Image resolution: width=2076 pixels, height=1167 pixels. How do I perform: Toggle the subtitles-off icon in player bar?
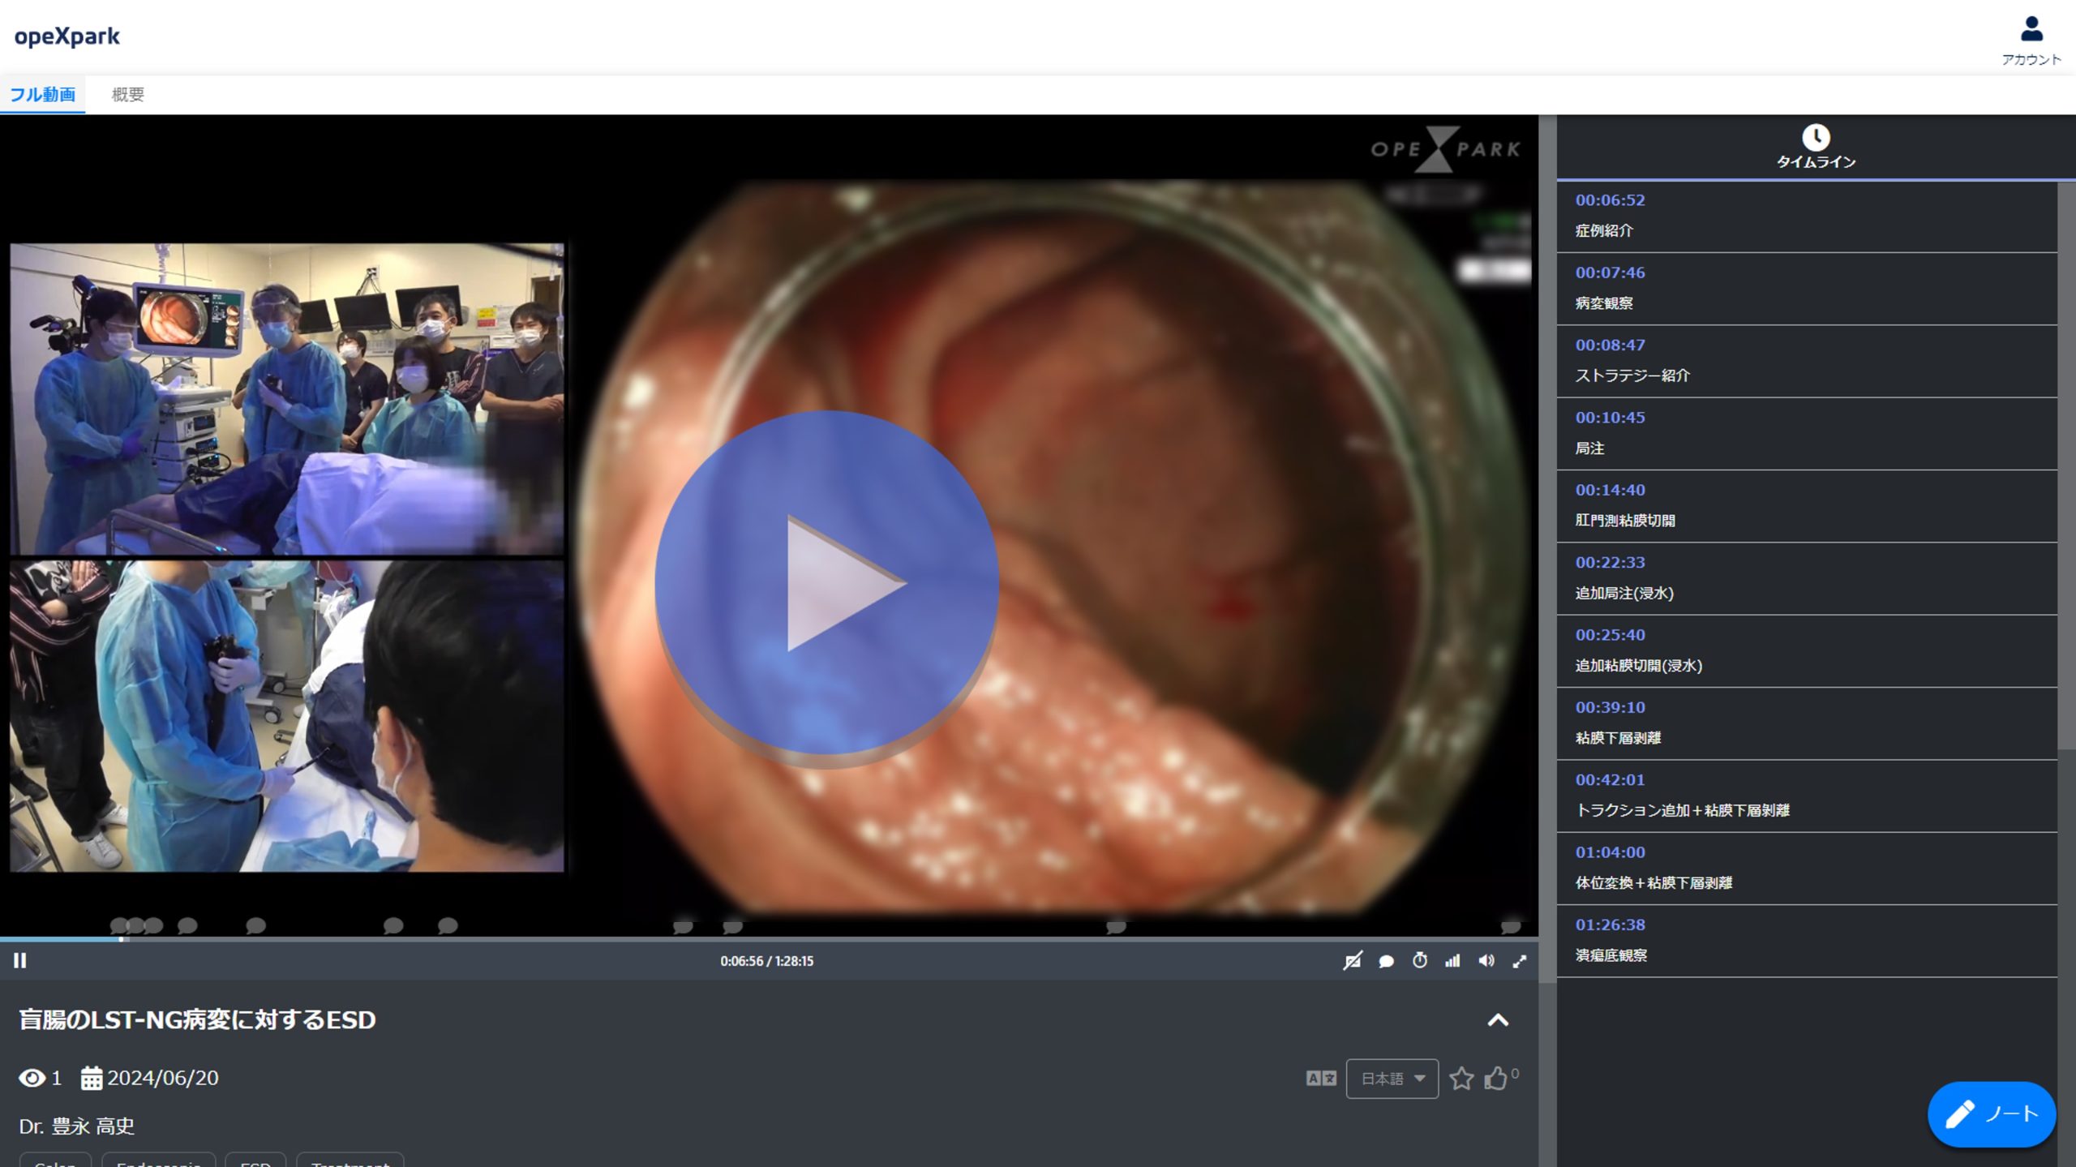1352,960
